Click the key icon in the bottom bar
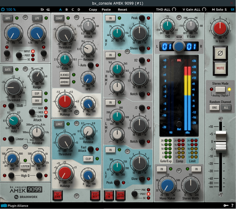236x209 pixels. coord(226,205)
